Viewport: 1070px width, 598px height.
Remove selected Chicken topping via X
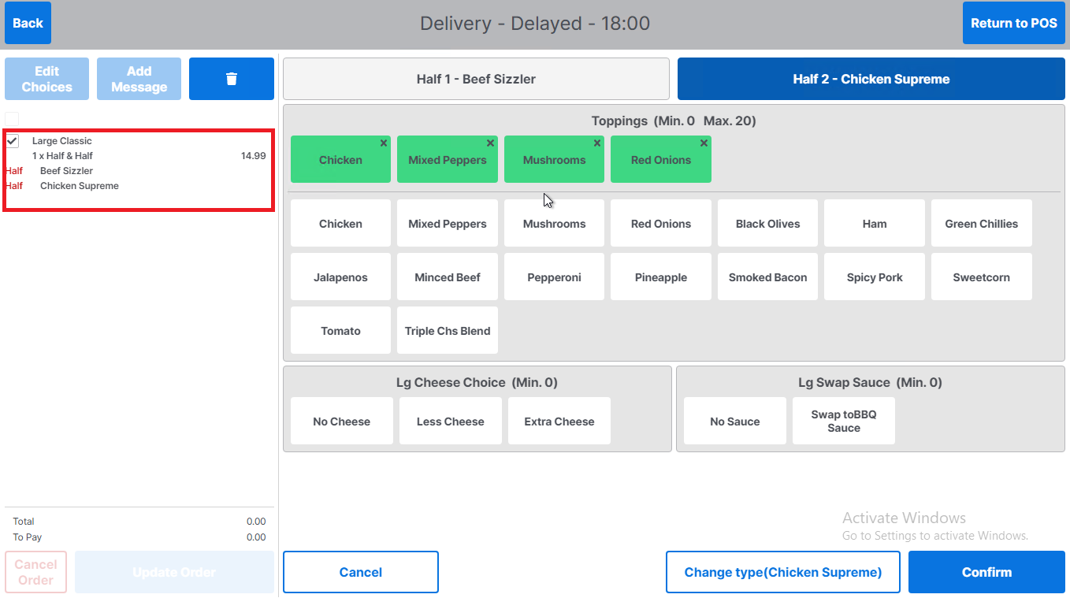pyautogui.click(x=384, y=143)
